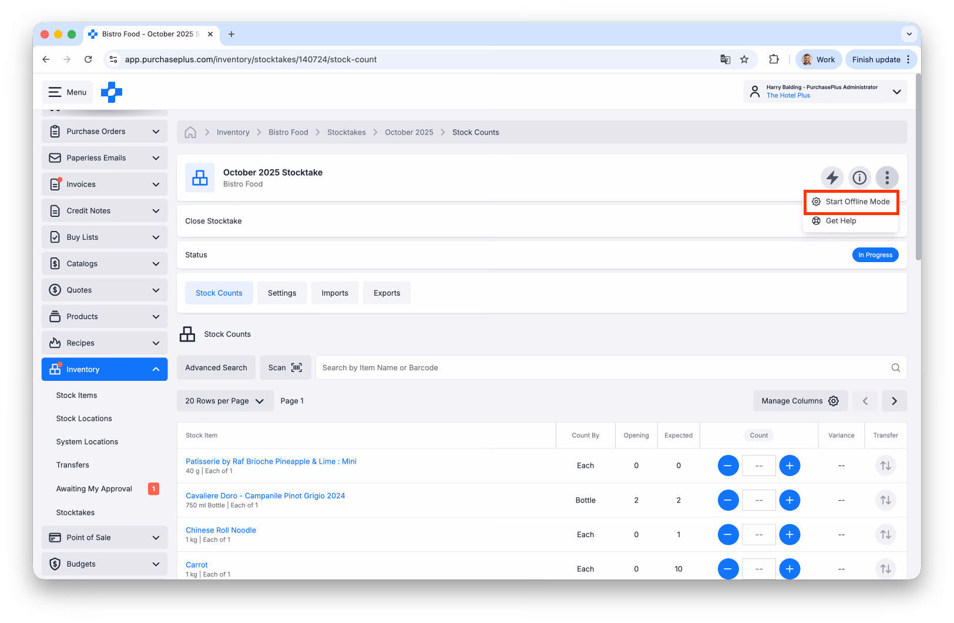954x623 pixels.
Task: Click the search magnifier icon
Action: (x=895, y=368)
